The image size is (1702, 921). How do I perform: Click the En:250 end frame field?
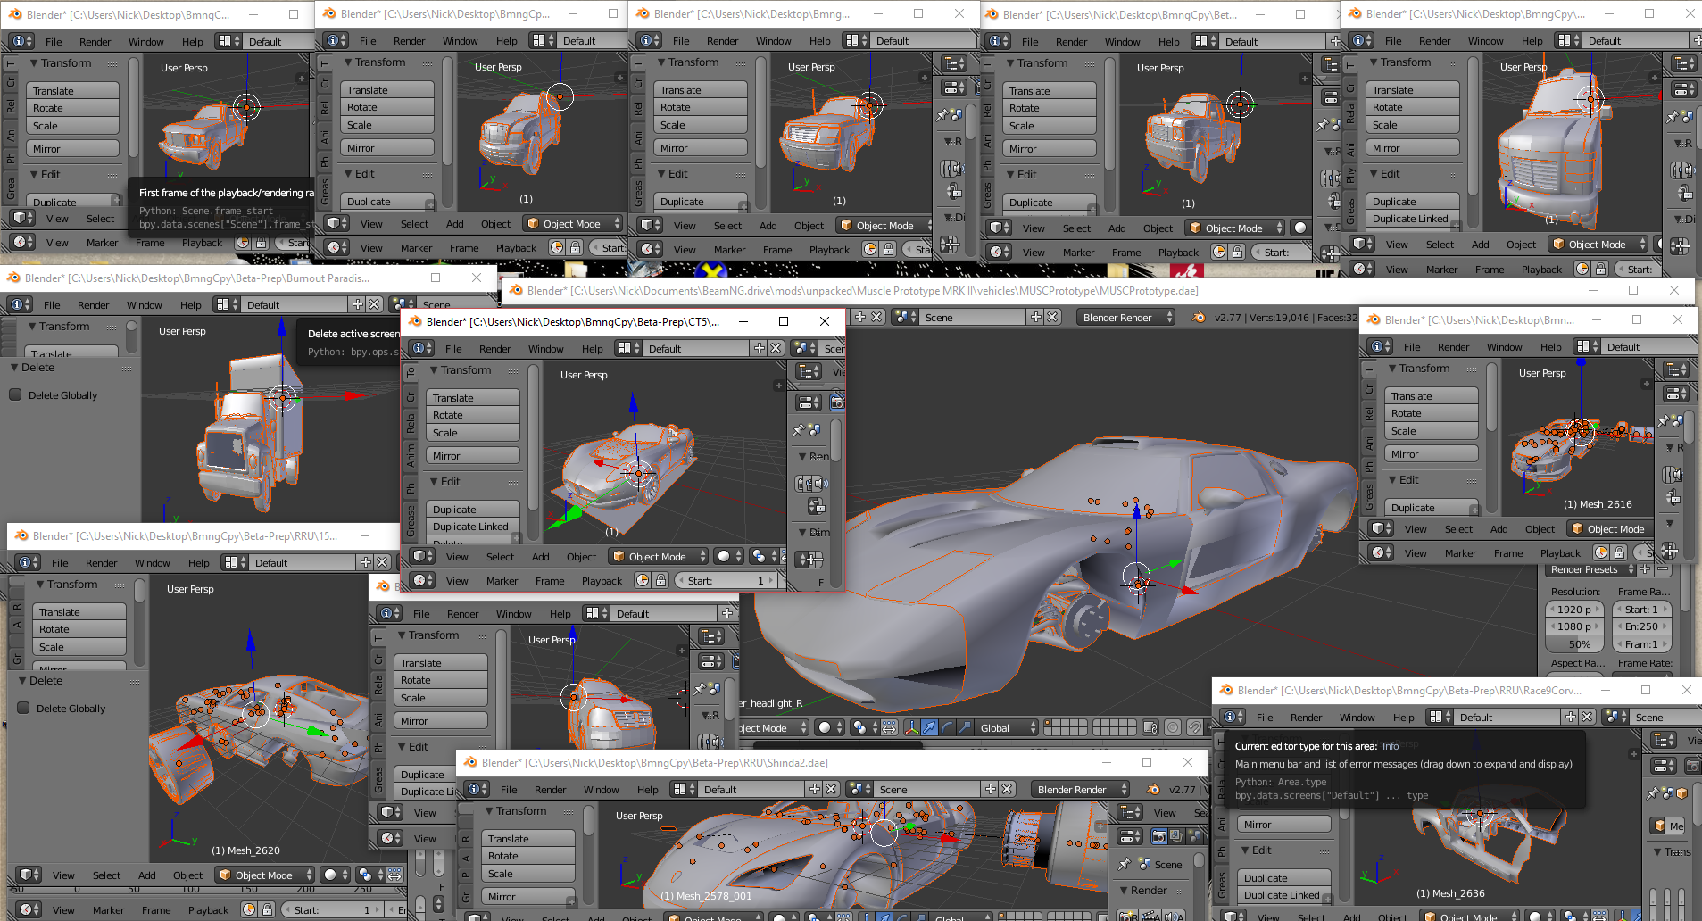[x=1643, y=626]
